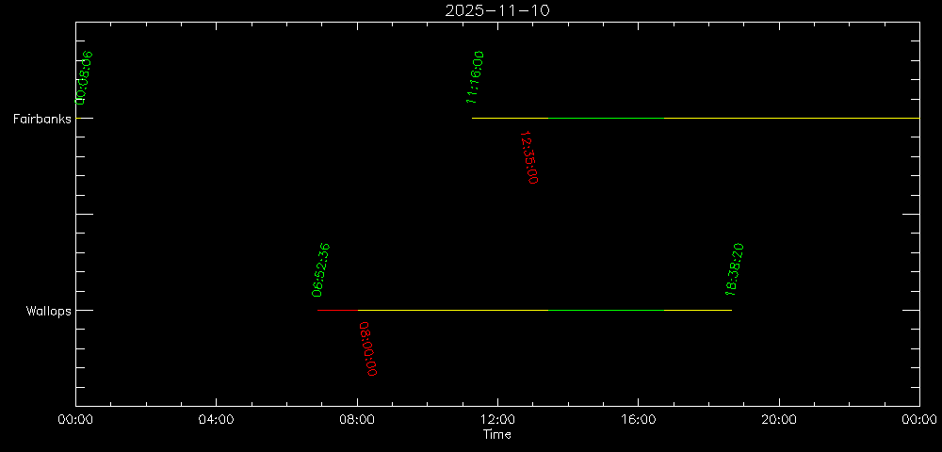The width and height of the screenshot is (942, 452).
Task: Click the 08:00 x-axis tick label
Action: (x=357, y=420)
